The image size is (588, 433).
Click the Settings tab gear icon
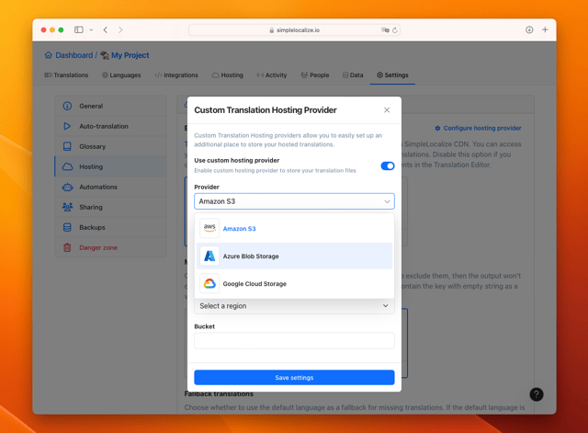pyautogui.click(x=379, y=75)
